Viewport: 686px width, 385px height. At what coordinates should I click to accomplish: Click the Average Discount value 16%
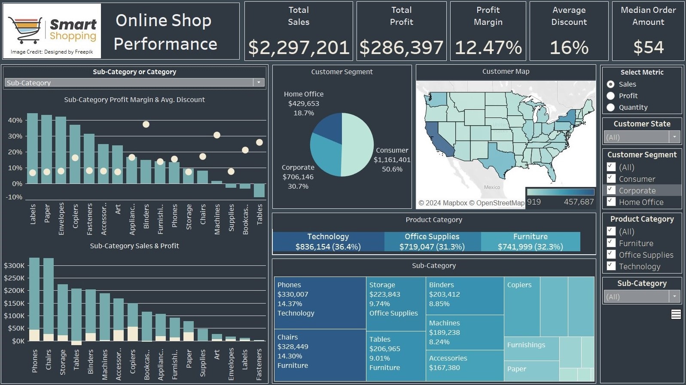pyautogui.click(x=569, y=47)
